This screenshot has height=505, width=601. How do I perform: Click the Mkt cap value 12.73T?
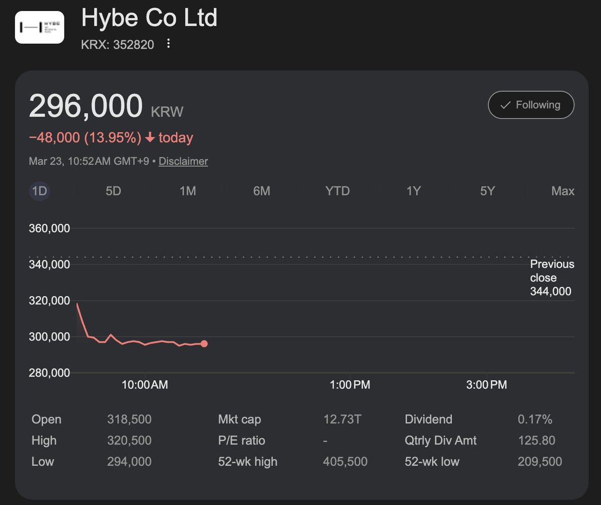click(342, 419)
